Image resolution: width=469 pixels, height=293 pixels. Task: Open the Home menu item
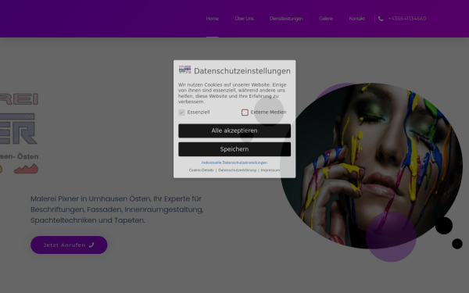(213, 19)
